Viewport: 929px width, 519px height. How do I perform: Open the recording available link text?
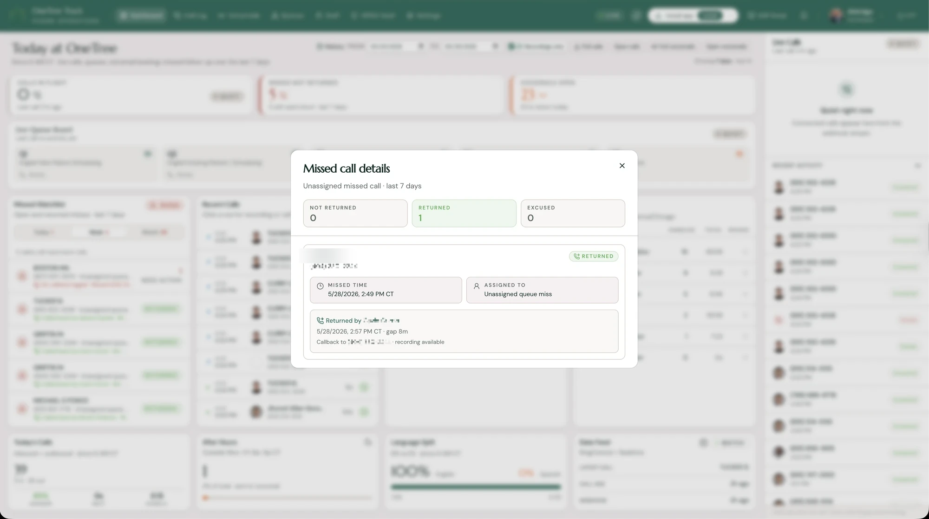[419, 342]
